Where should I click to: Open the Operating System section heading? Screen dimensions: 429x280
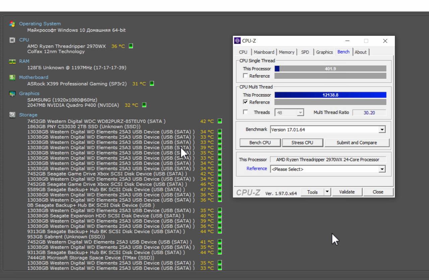(40, 24)
